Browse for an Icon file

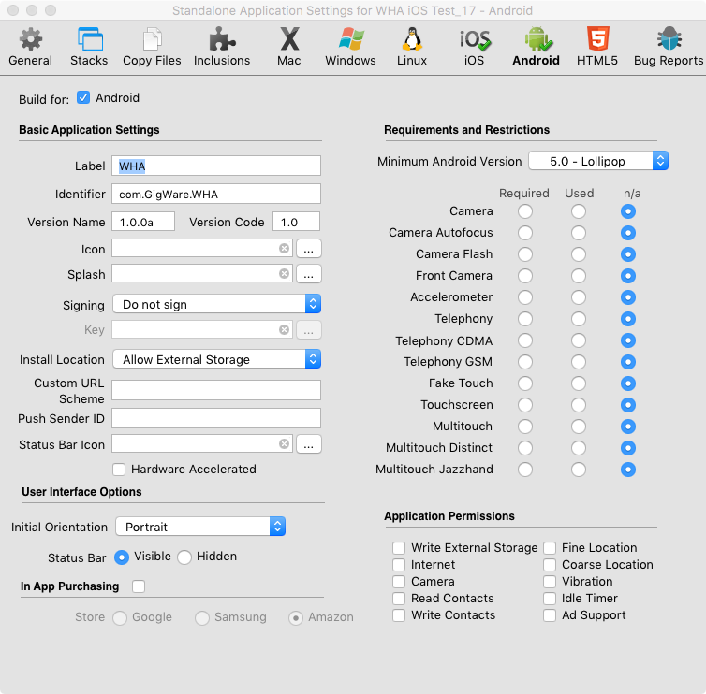[309, 249]
